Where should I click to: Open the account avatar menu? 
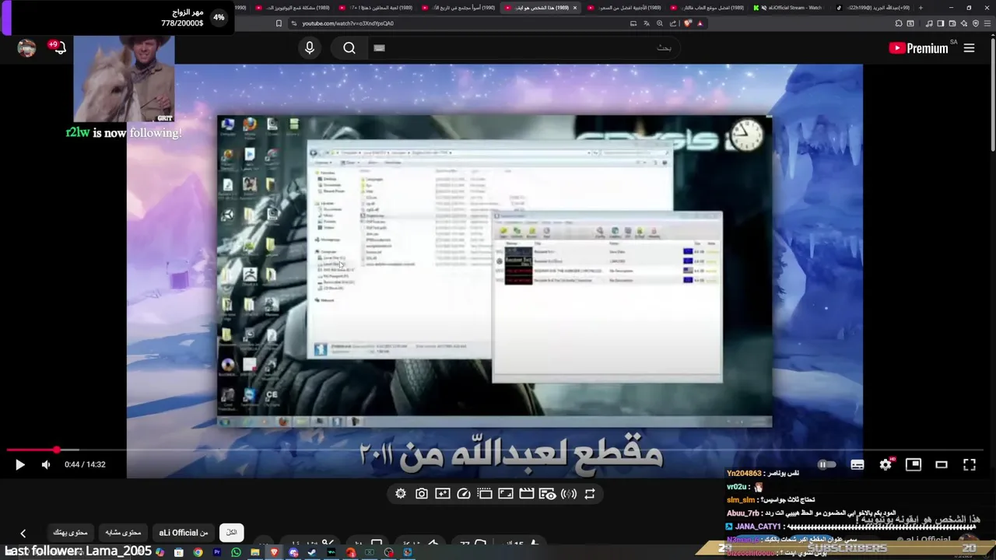coord(27,48)
